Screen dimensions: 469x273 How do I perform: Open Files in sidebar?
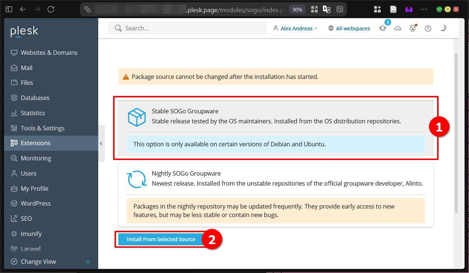51,83
